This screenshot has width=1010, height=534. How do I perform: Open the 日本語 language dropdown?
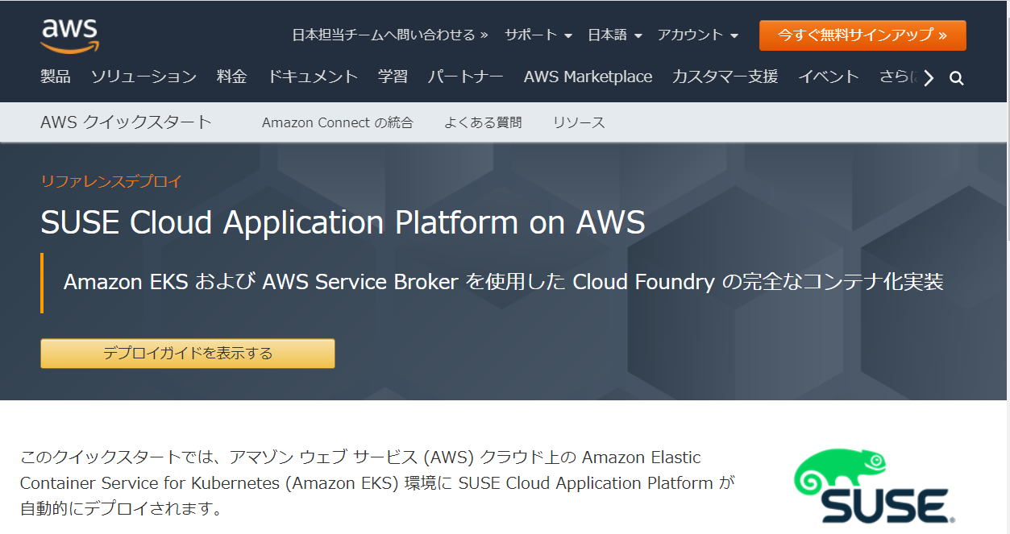tap(610, 35)
